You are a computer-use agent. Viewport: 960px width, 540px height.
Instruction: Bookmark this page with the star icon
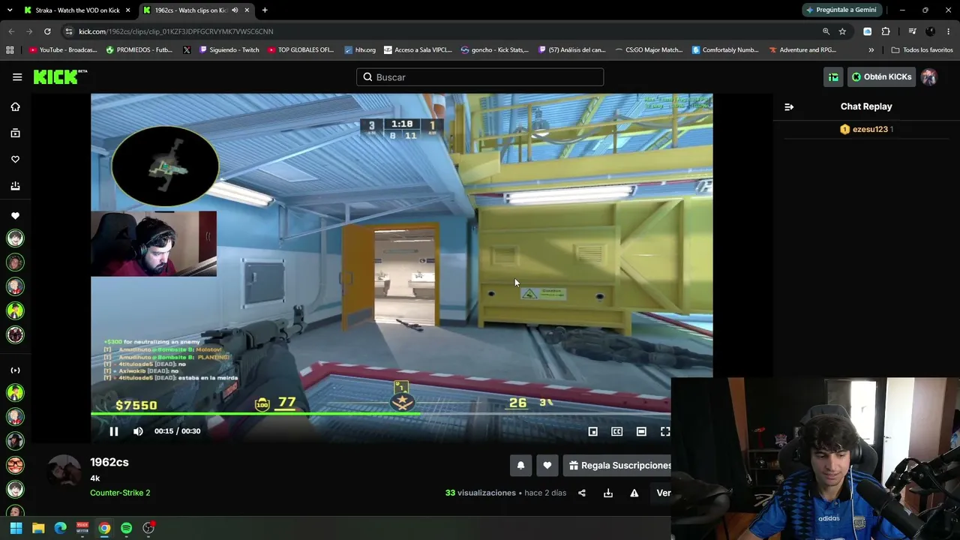[x=842, y=31]
